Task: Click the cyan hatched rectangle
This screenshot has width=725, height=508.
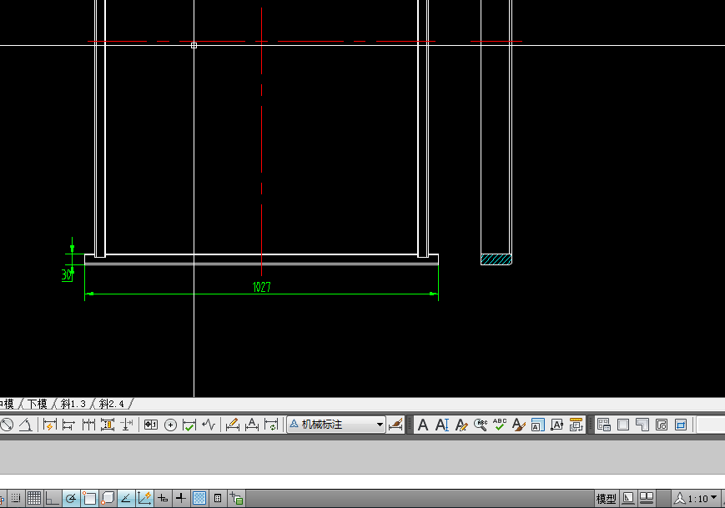Action: coord(496,259)
